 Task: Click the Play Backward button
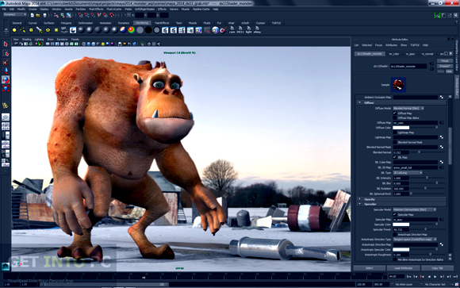tap(429, 277)
